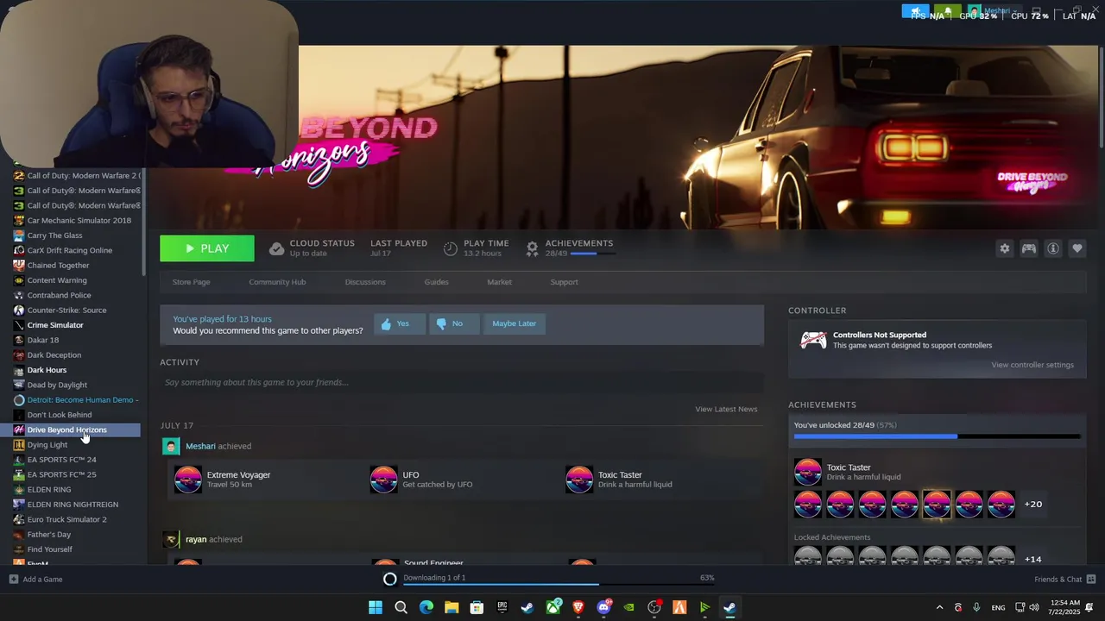Open Windows Start menu
Image resolution: width=1105 pixels, height=621 pixels.
[376, 607]
